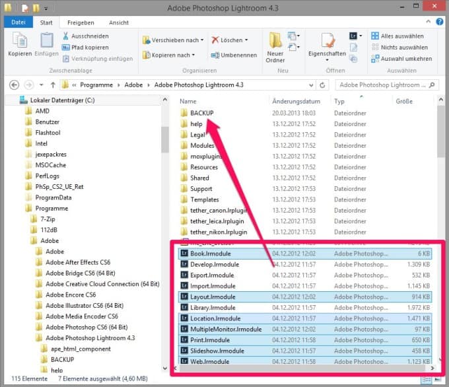
Task: Open address bar history dropdown
Action: [311, 85]
